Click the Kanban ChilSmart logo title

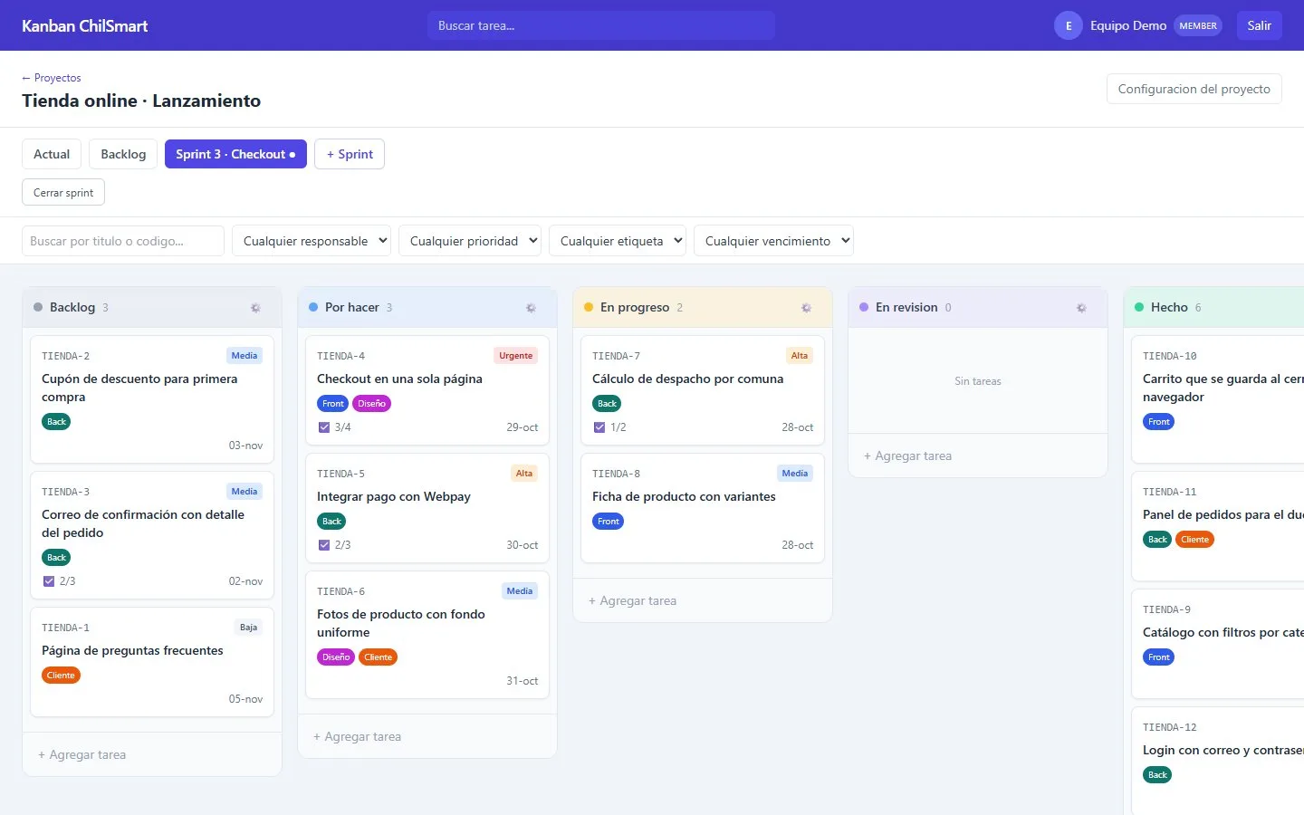tap(85, 25)
